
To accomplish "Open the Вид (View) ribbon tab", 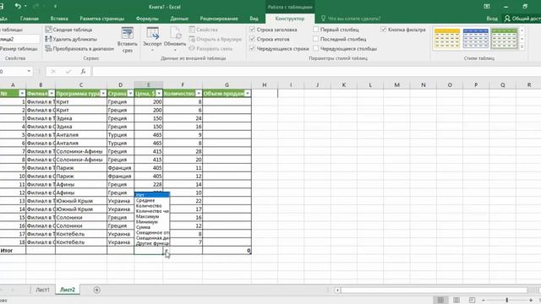I will pos(254,19).
